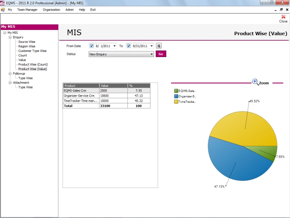Open the Team Manager menu
The width and height of the screenshot is (290, 218).
pyautogui.click(x=27, y=10)
